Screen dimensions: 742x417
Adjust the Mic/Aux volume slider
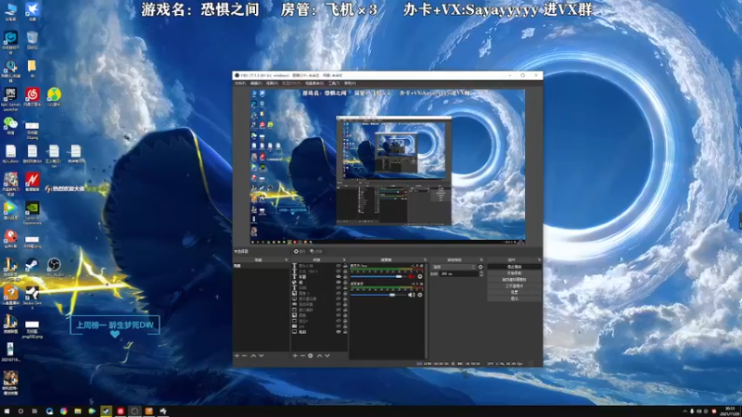click(378, 276)
